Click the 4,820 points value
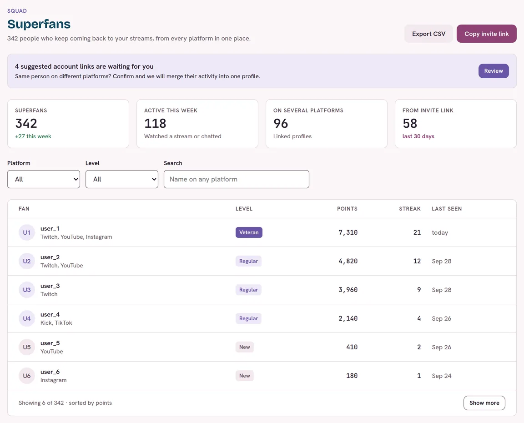Screen dimensions: 524x423 pyautogui.click(x=348, y=261)
